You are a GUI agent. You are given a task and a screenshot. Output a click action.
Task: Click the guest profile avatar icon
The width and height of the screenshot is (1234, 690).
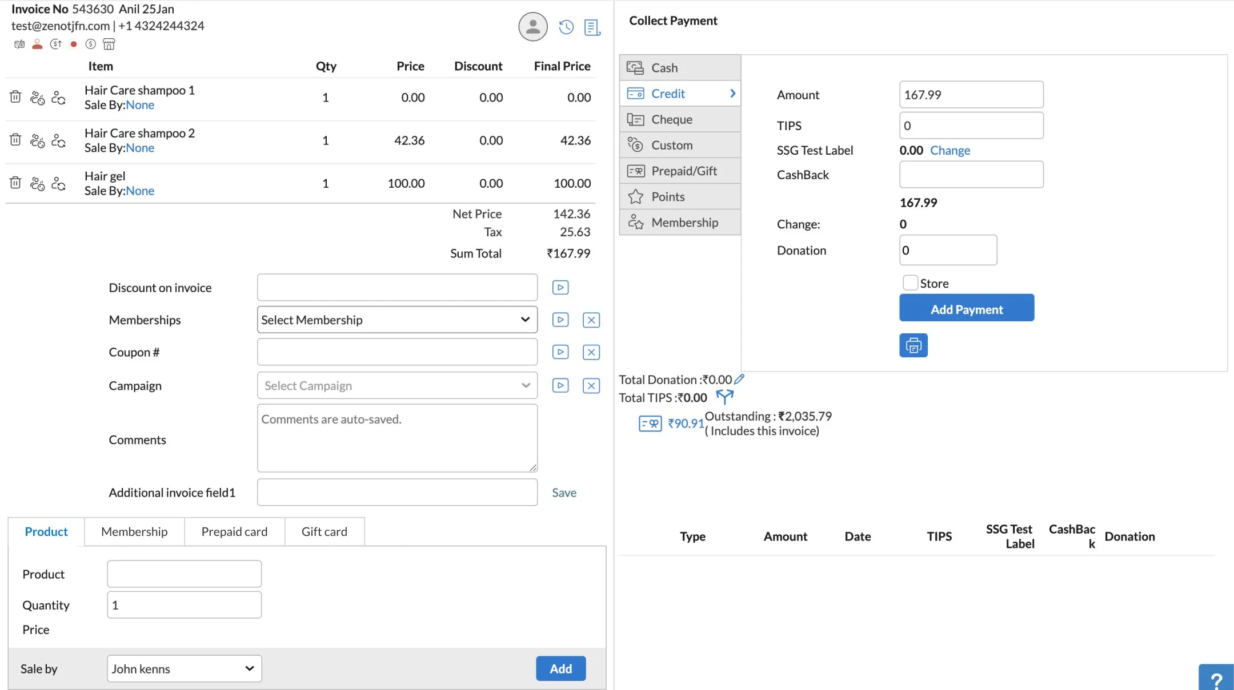coord(532,27)
